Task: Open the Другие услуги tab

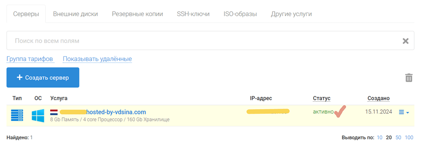Action: coord(291,14)
